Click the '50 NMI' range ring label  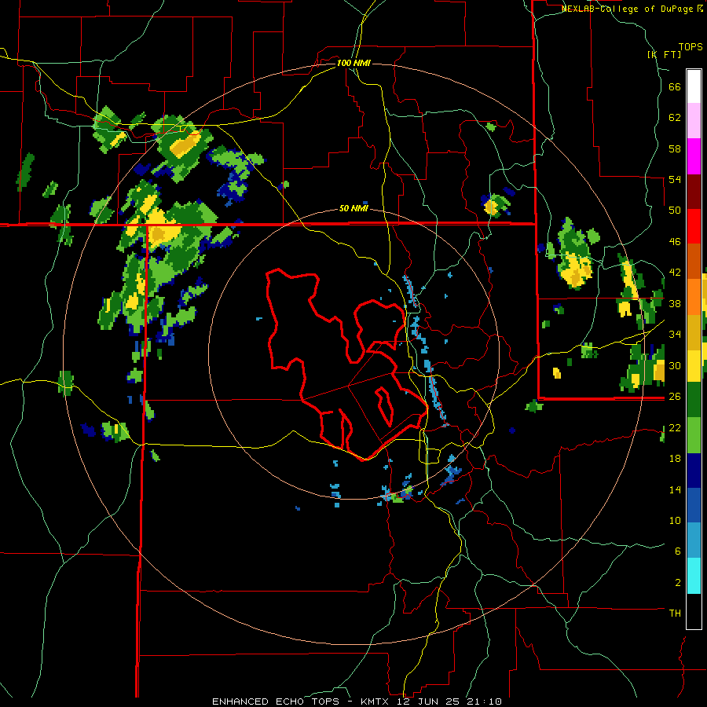coord(353,208)
